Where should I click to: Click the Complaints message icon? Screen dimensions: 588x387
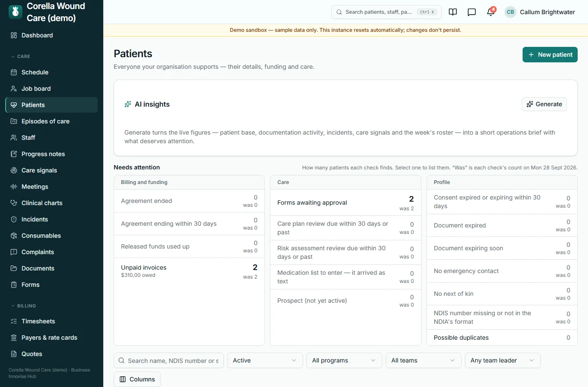point(14,252)
